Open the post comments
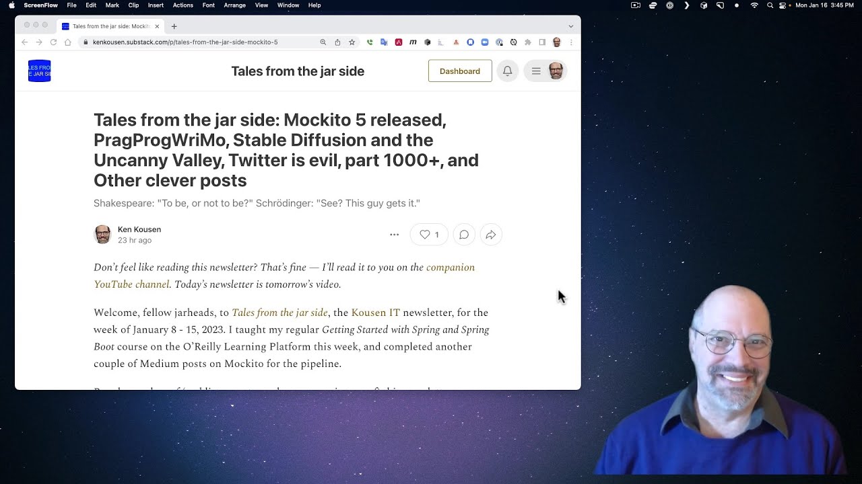 (464, 235)
